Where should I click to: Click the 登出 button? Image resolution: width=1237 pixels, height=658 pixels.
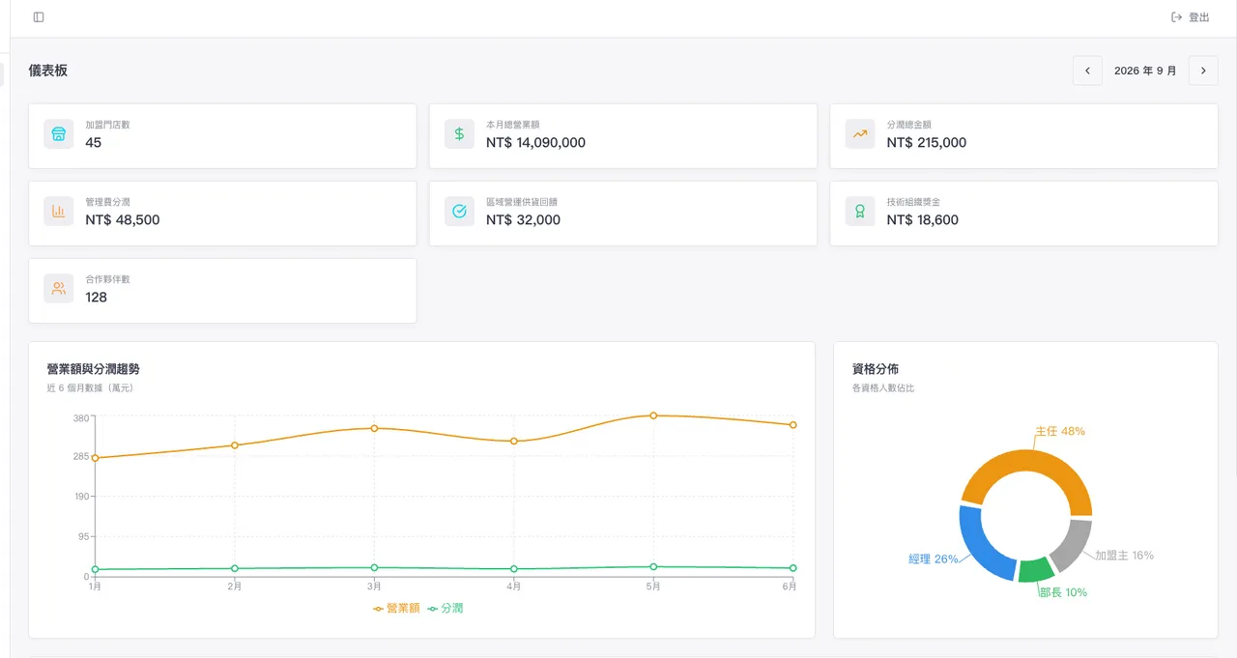coord(1191,17)
